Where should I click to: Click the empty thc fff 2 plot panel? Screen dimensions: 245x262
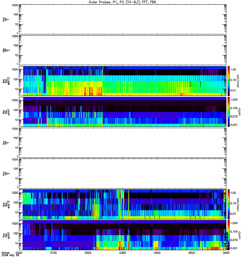pos(122,174)
